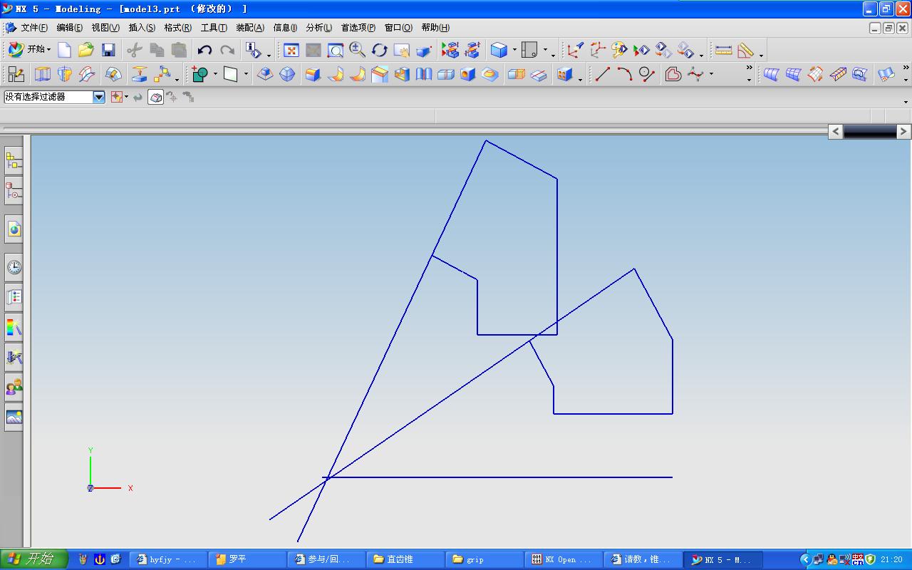Open a file using the folder icon
The image size is (912, 570).
[86, 50]
